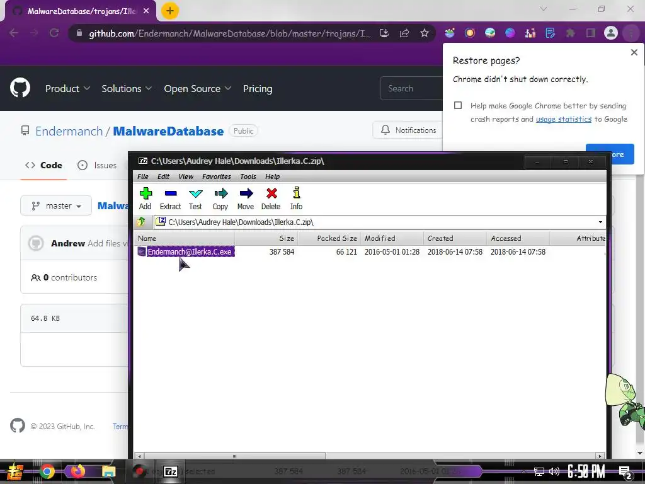The width and height of the screenshot is (645, 484).
Task: Go back in Chrome history
Action: [14, 33]
